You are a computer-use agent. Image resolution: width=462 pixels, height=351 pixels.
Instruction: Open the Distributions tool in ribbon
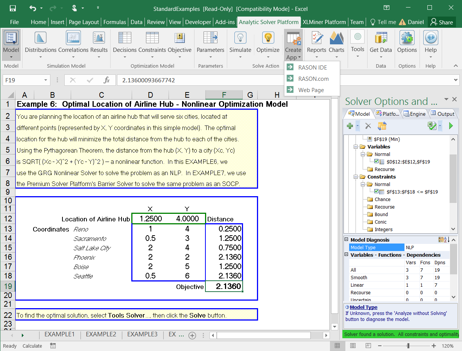40,38
